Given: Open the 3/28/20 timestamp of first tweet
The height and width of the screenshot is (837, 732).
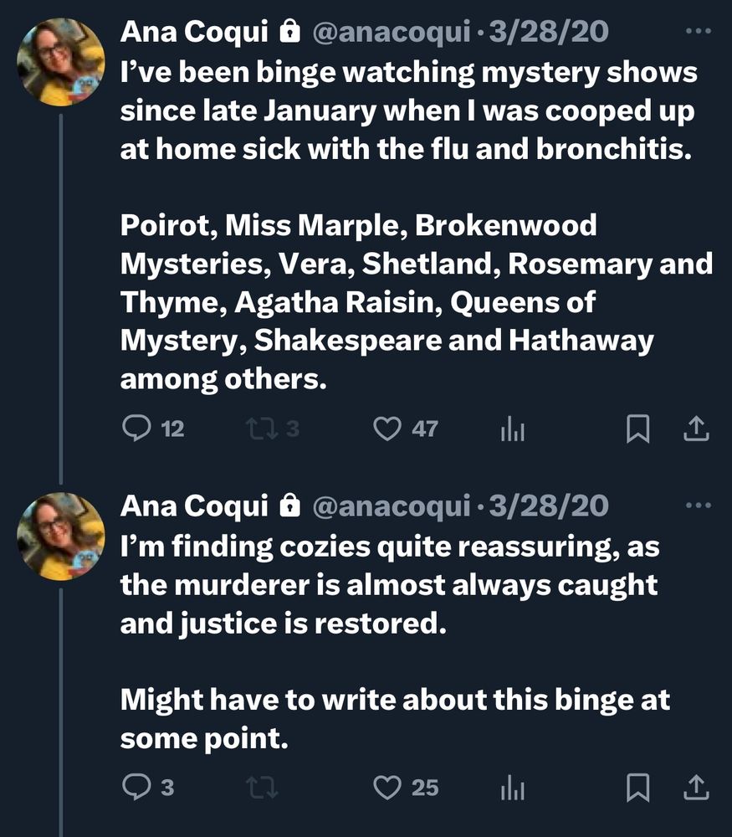Looking at the screenshot, I should pyautogui.click(x=550, y=32).
